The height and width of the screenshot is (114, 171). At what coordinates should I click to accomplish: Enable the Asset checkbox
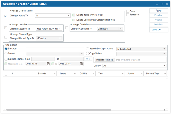point(128,11)
